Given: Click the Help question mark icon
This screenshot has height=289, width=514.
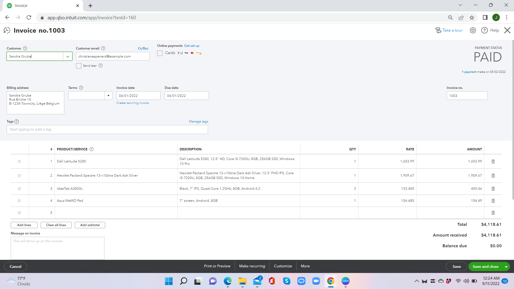Looking at the screenshot, I should coord(484,30).
